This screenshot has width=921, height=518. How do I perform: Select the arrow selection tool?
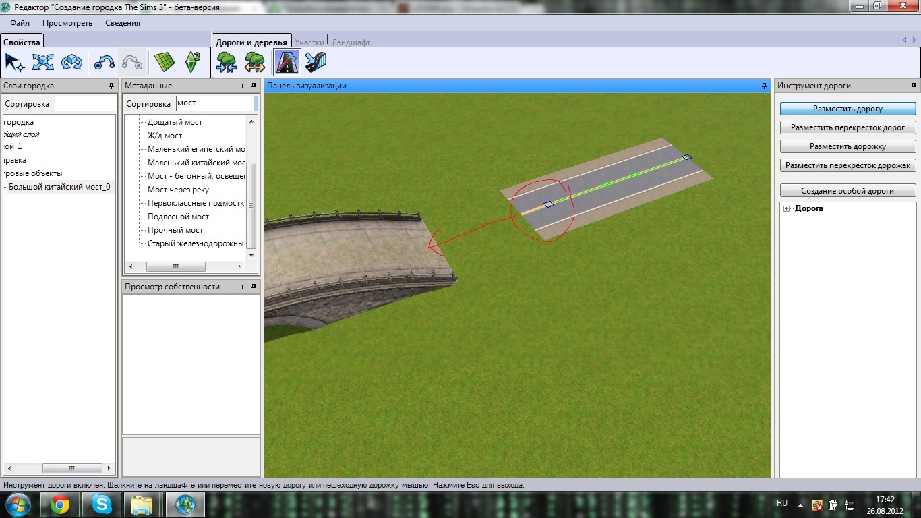coord(14,63)
